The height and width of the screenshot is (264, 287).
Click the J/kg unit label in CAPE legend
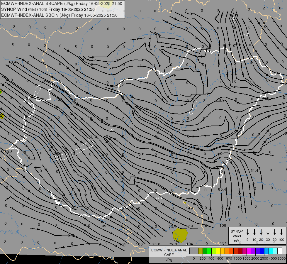pos(169,260)
